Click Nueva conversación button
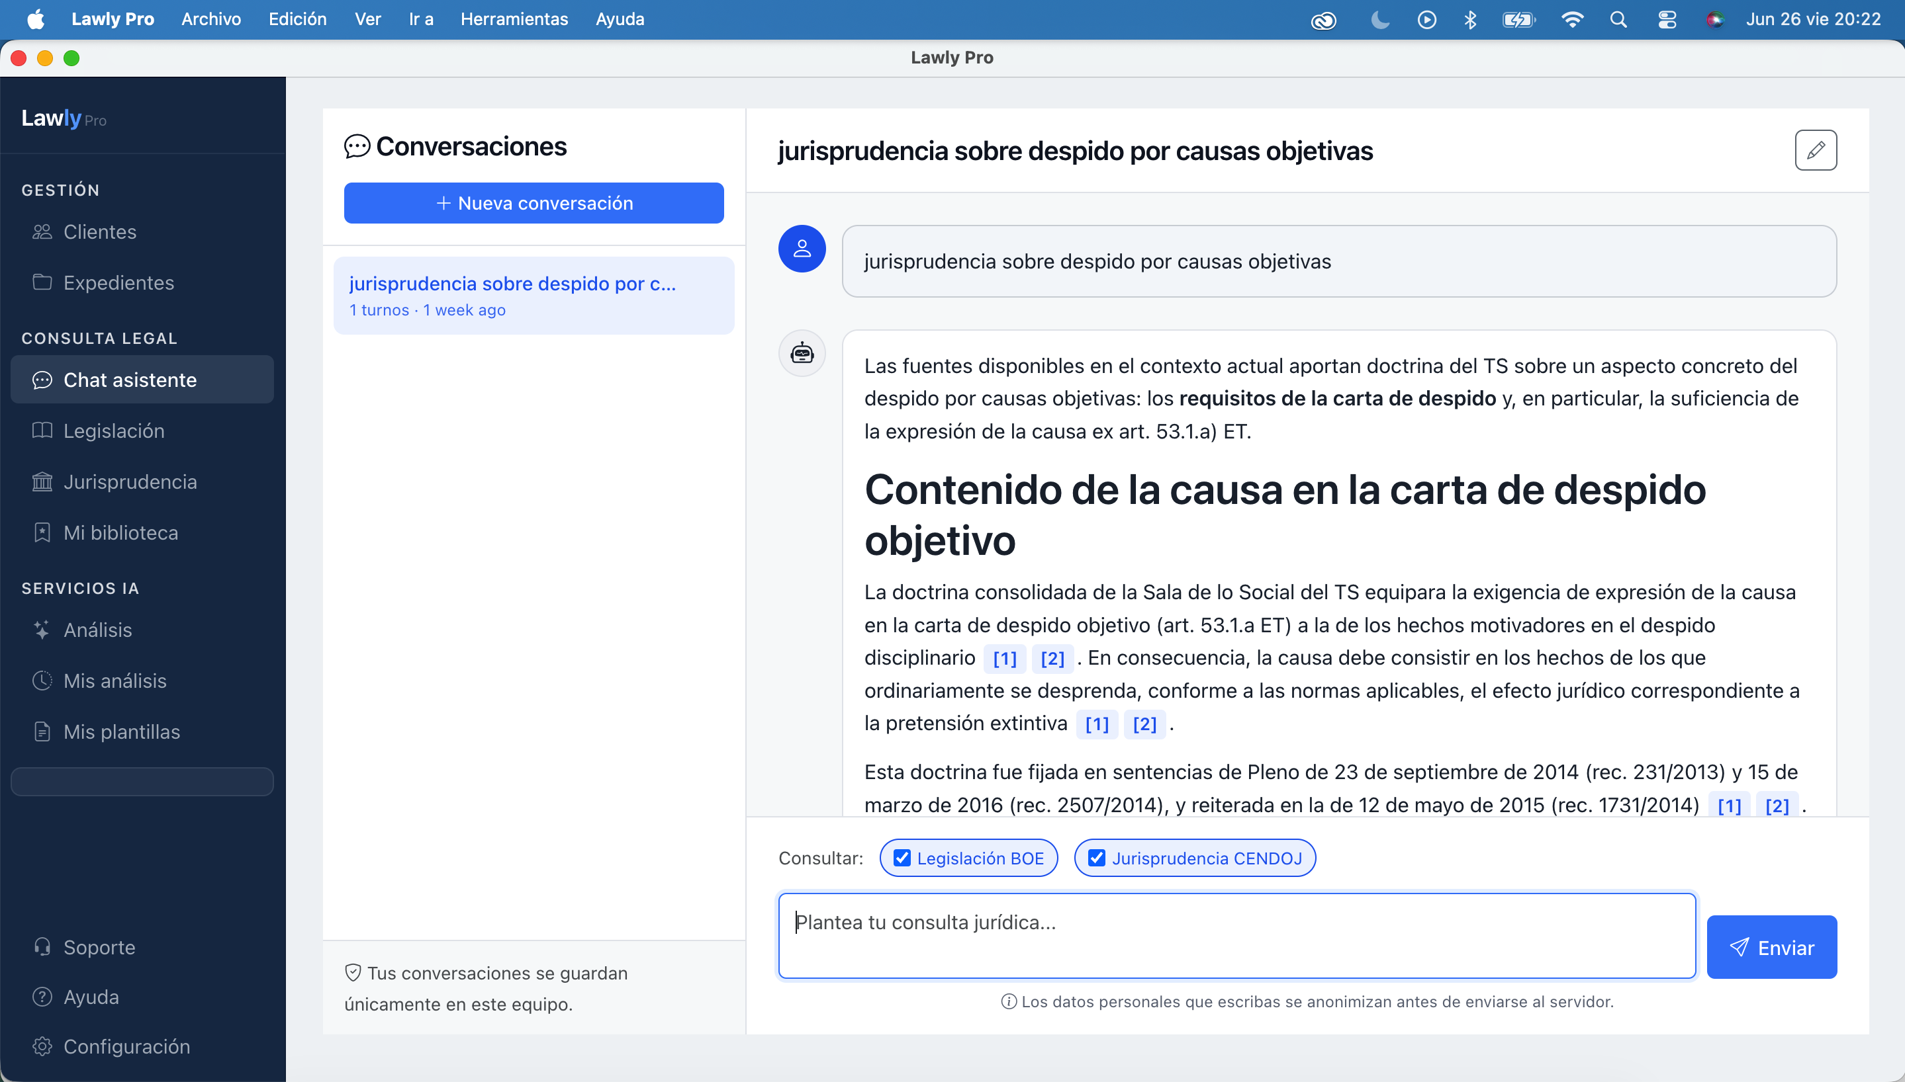Viewport: 1905px width, 1082px height. point(534,203)
